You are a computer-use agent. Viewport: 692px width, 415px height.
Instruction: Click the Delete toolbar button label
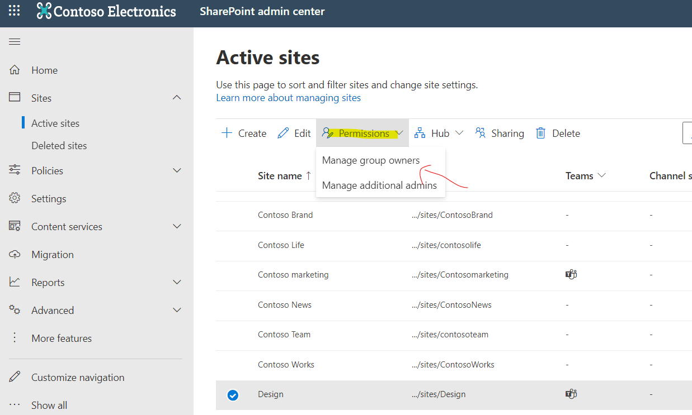coord(566,133)
